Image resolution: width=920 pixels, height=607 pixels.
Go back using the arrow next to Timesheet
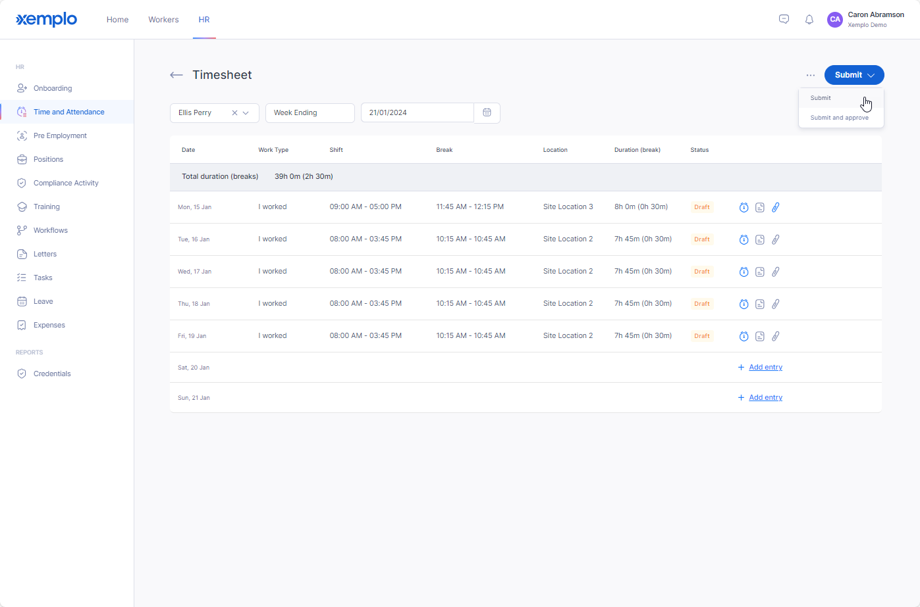(176, 75)
